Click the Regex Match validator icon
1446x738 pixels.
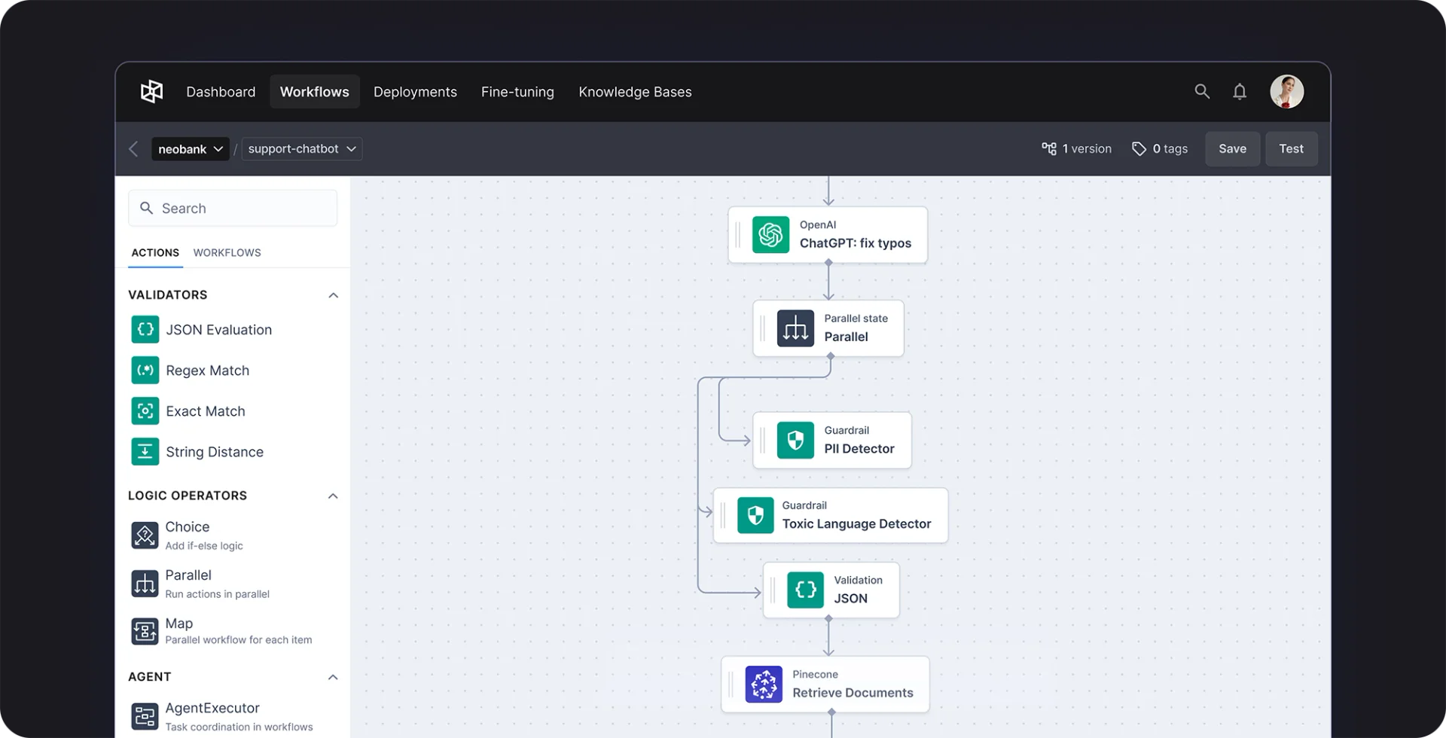pyautogui.click(x=145, y=370)
